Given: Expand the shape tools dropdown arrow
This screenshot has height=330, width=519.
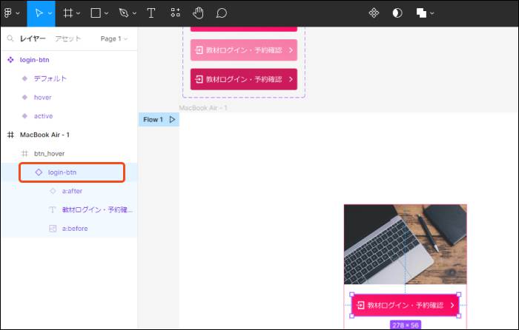Looking at the screenshot, I should pos(108,13).
